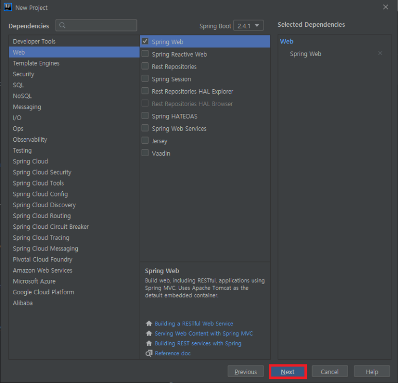The image size is (398, 383).
Task: Click the Reference doc icon
Action: pyautogui.click(x=149, y=353)
